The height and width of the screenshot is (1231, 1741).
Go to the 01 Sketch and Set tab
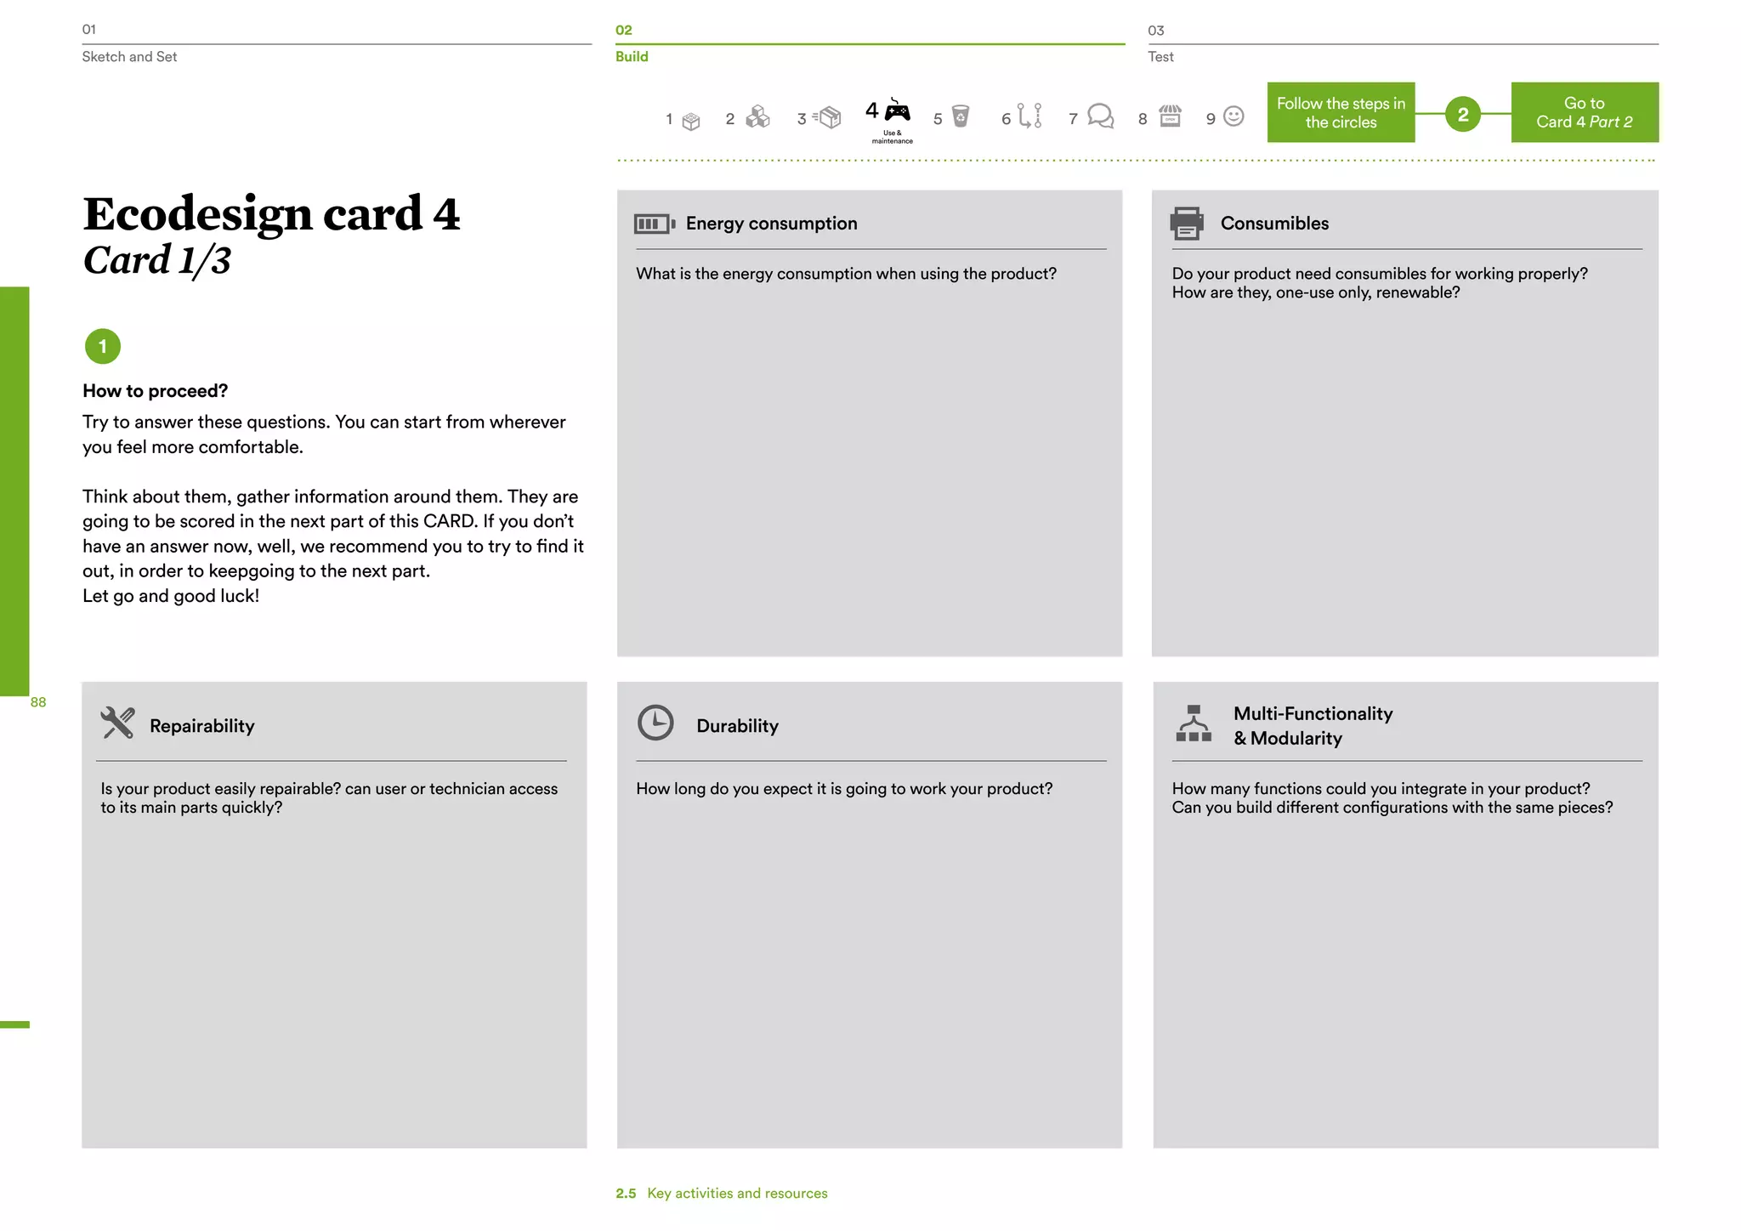click(x=337, y=43)
